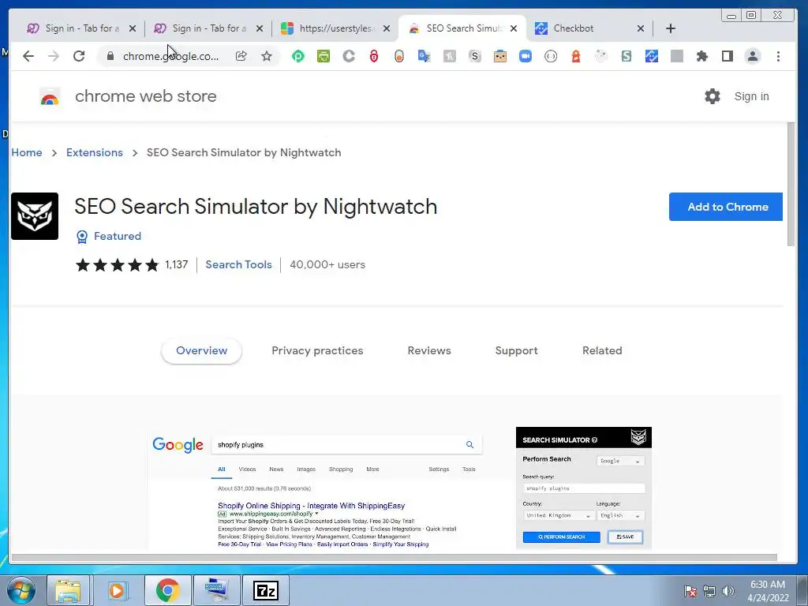
Task: Select the Overview tab
Action: click(x=201, y=351)
